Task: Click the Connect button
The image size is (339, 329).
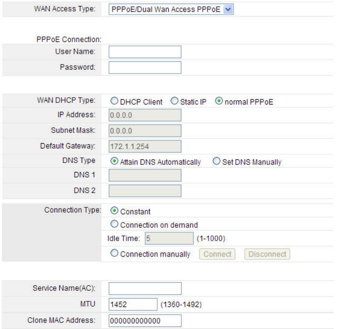Action: (x=217, y=254)
